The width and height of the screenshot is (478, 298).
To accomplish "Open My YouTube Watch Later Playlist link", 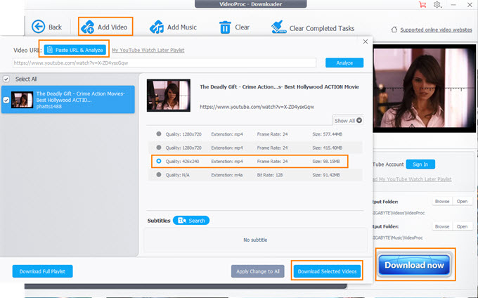I will click(x=148, y=50).
